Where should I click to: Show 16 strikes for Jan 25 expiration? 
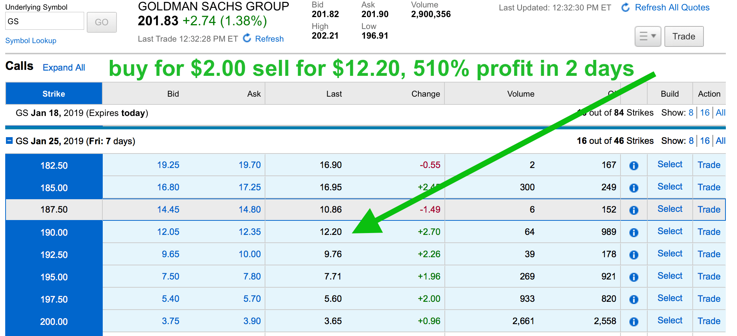point(705,141)
